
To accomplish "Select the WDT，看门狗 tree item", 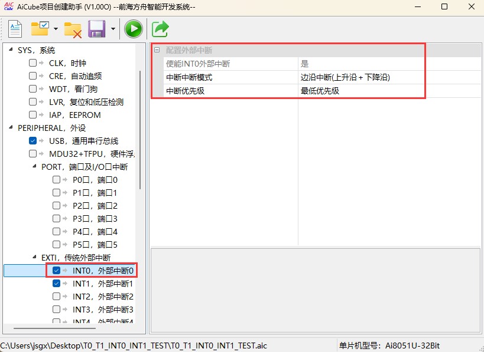I will pyautogui.click(x=73, y=89).
